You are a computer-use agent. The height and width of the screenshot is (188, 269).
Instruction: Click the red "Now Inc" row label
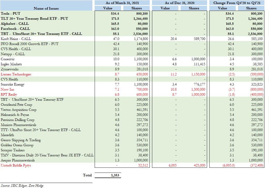tap(8, 89)
